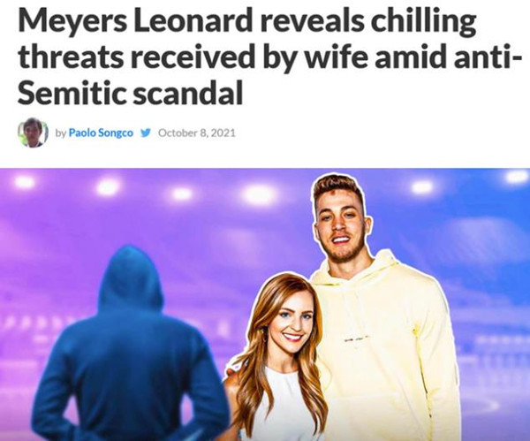Image resolution: width=530 pixels, height=441 pixels.
Task: Click the Twitter bird icon beside the author
Action: [x=146, y=133]
